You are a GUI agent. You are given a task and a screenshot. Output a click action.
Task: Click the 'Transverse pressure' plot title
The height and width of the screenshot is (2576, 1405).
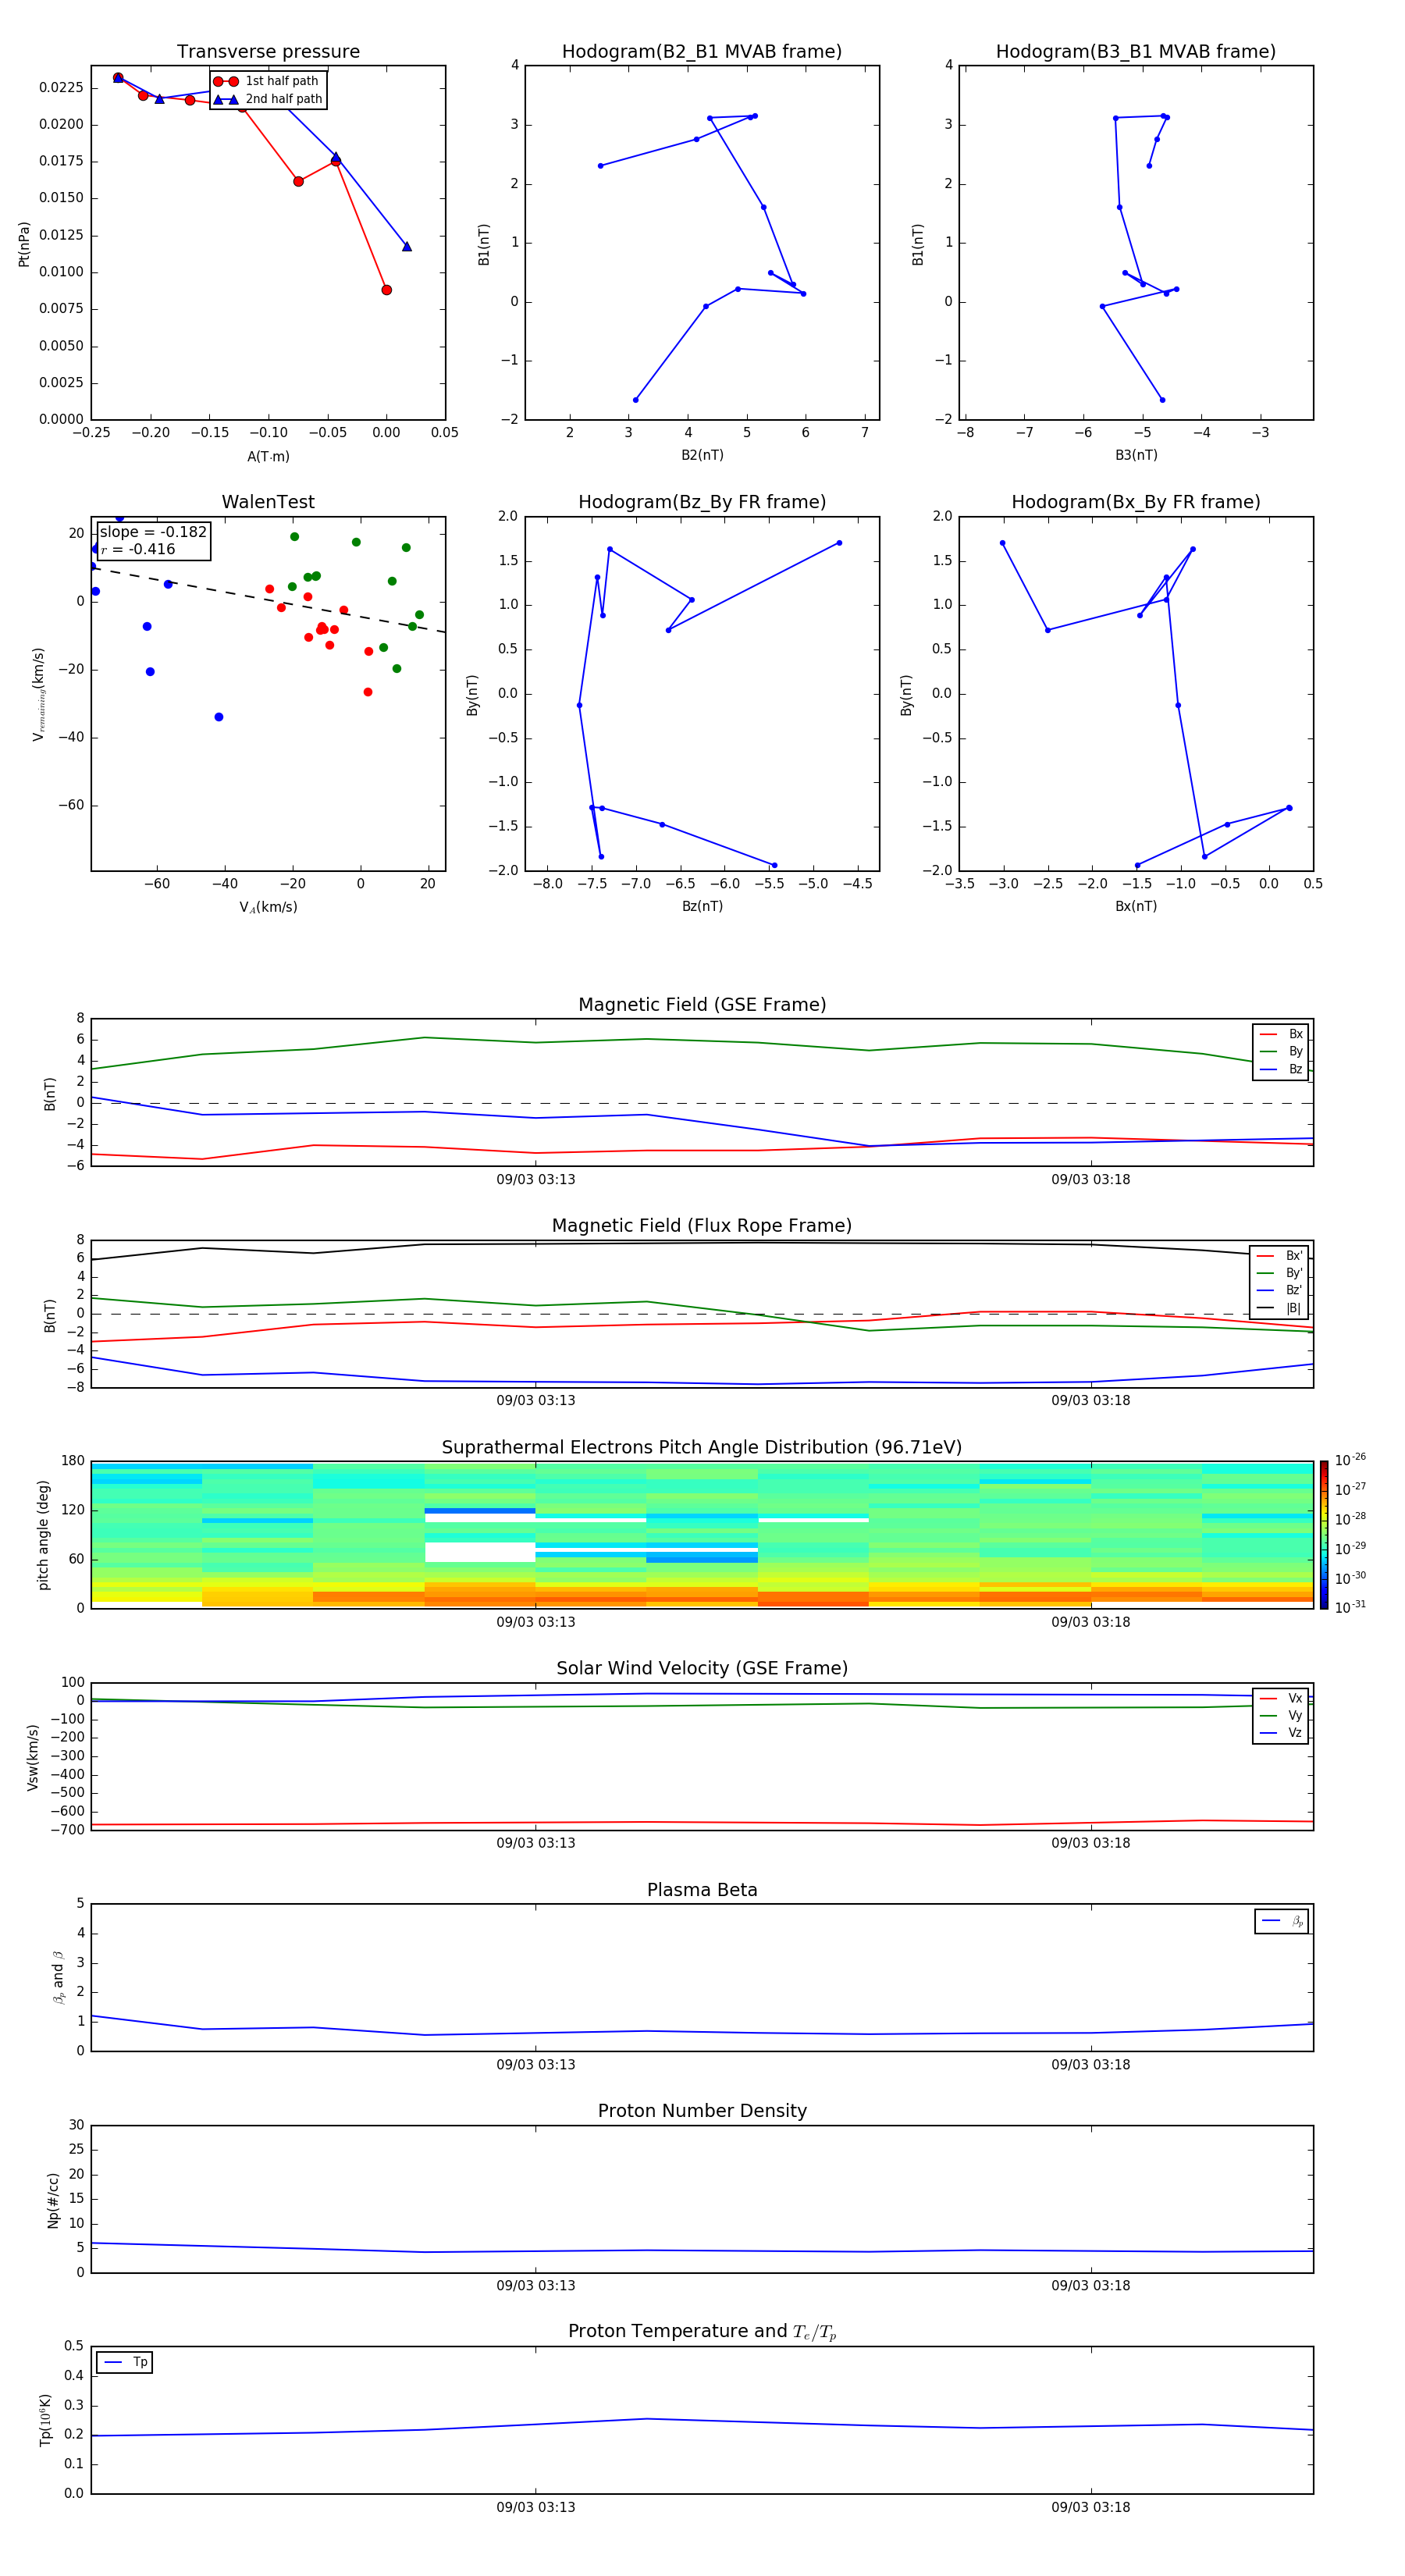pos(268,52)
